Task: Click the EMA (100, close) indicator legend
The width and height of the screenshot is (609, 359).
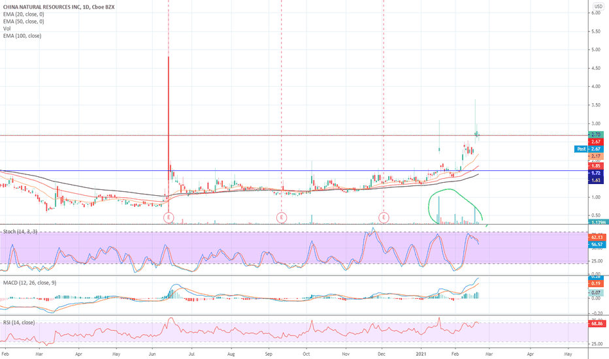Action: 22,36
